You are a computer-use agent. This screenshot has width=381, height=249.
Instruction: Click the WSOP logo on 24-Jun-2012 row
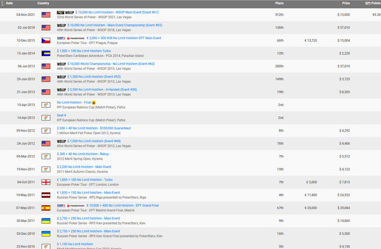click(x=62, y=141)
